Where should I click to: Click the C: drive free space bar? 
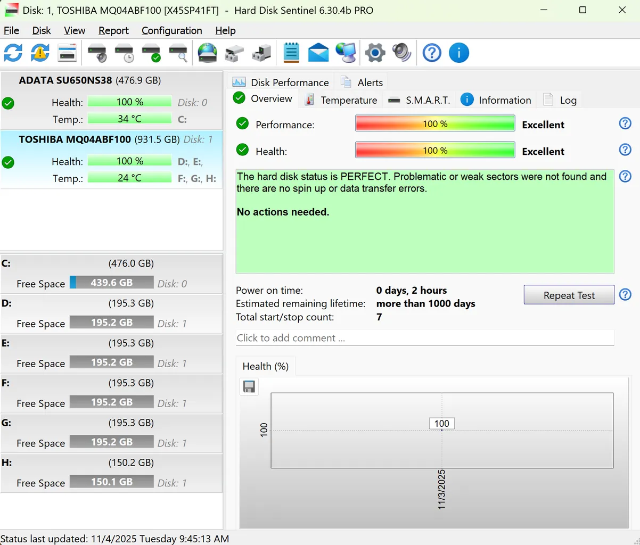[x=112, y=283]
